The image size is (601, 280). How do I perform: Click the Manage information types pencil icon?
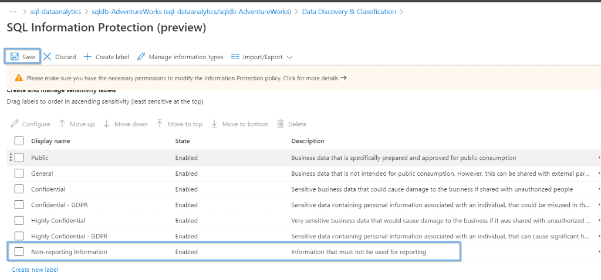tap(141, 57)
